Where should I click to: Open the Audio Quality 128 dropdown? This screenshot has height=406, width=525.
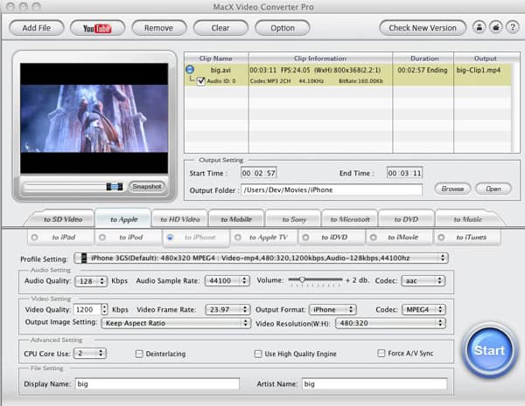click(91, 281)
